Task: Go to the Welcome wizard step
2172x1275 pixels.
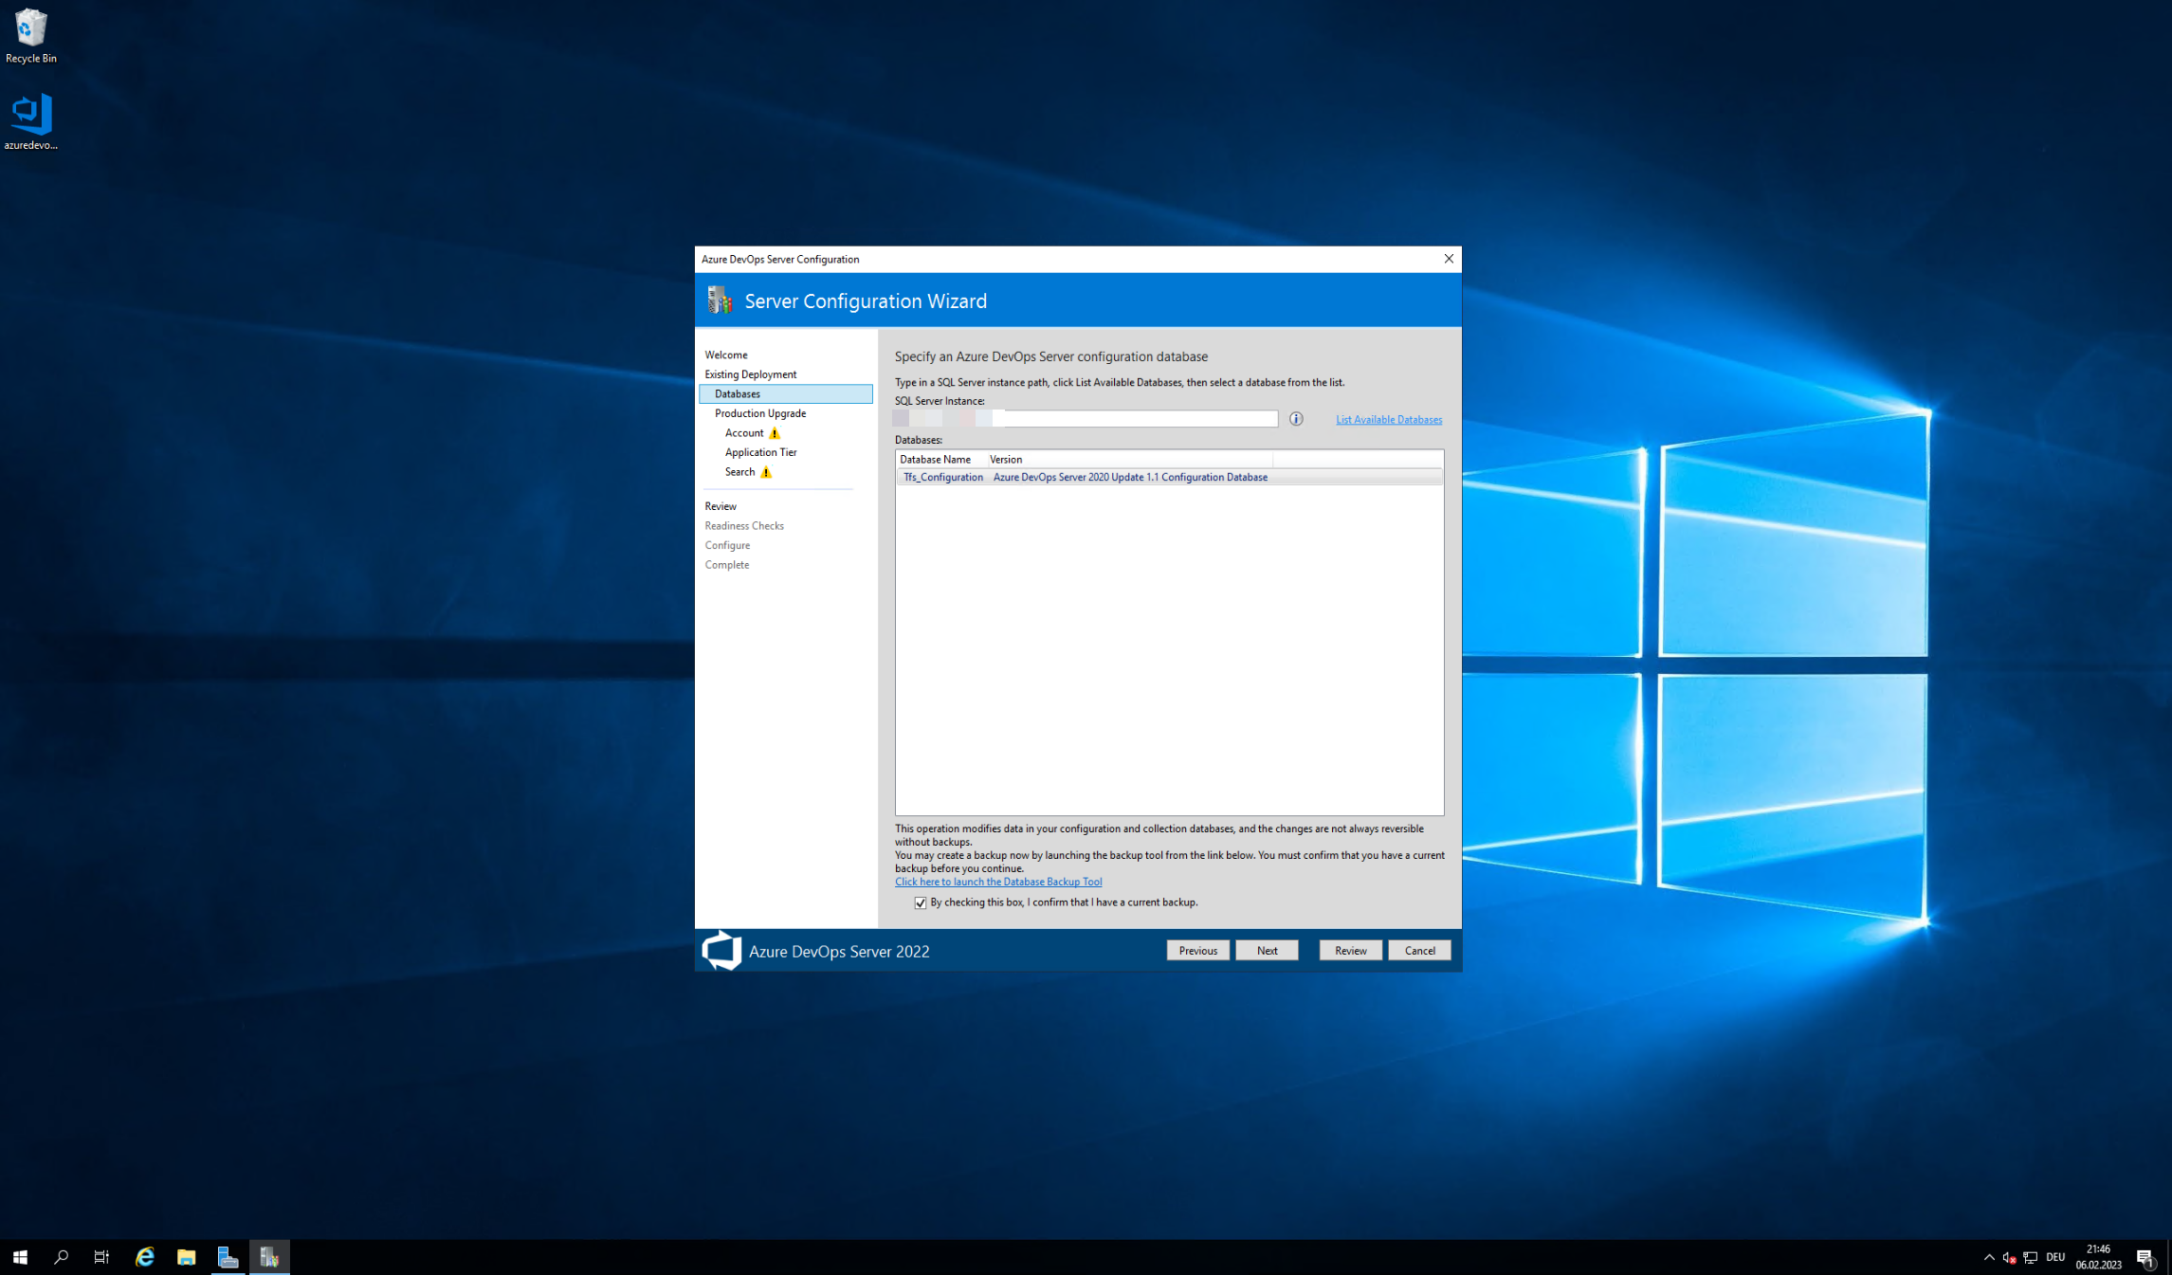Action: [x=726, y=355]
